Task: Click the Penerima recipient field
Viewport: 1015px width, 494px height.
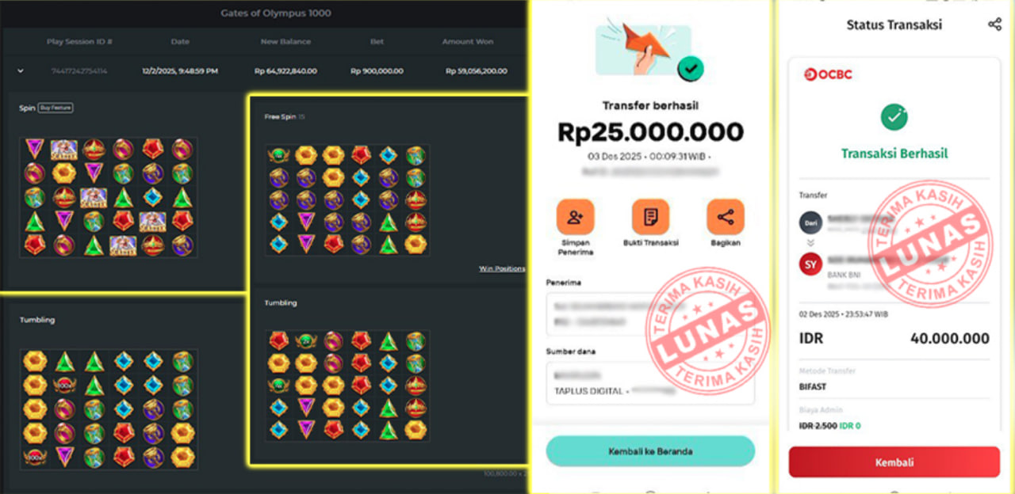Action: click(650, 313)
